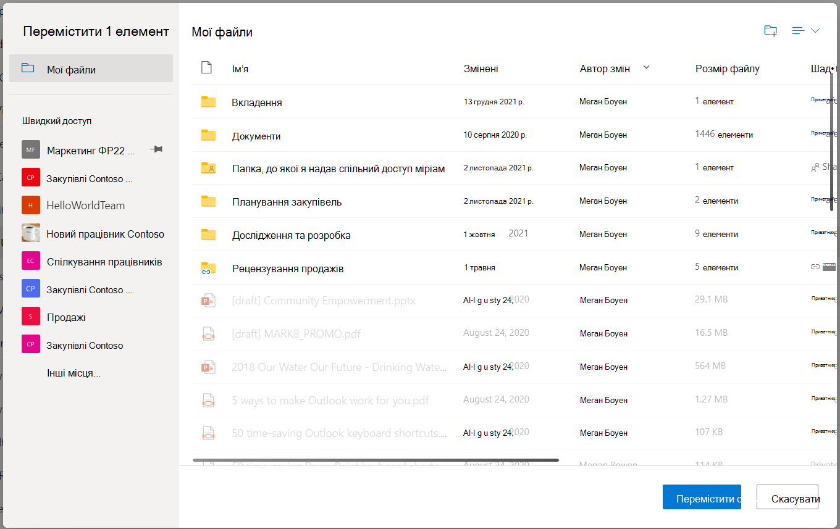Open Спілкування працівників site

pyautogui.click(x=104, y=262)
